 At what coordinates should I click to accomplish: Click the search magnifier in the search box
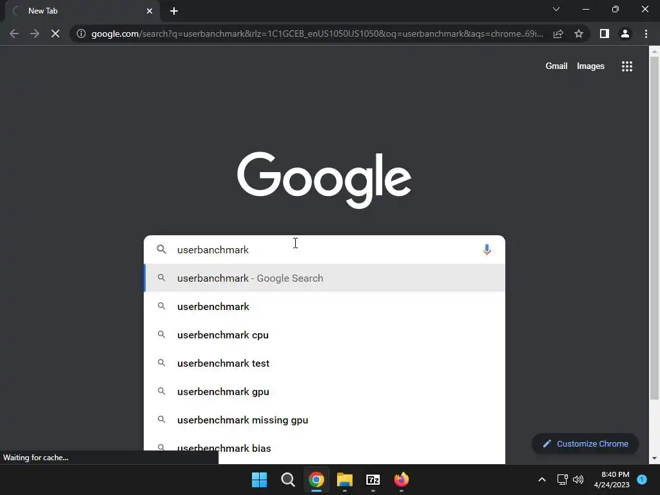[x=162, y=249]
